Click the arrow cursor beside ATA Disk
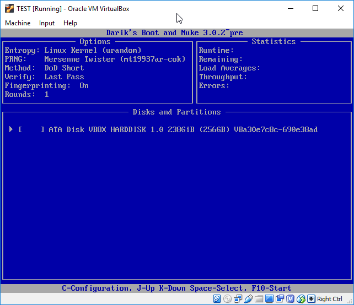 pyautogui.click(x=11, y=129)
